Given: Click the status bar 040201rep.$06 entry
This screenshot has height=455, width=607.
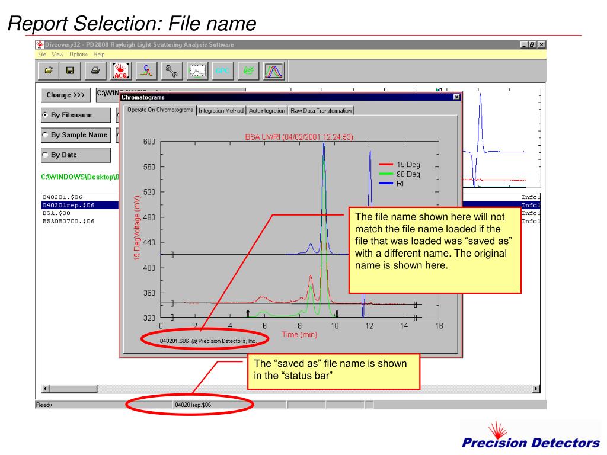Looking at the screenshot, I should coord(193,405).
